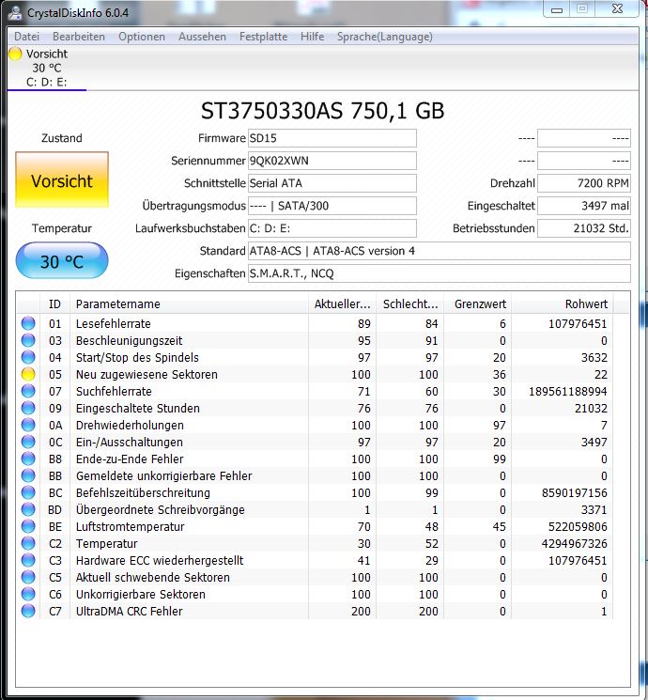Screen dimensions: 648x700
Task: Click status orb for Ende-zu-Ende Fehler
Action: pos(28,459)
